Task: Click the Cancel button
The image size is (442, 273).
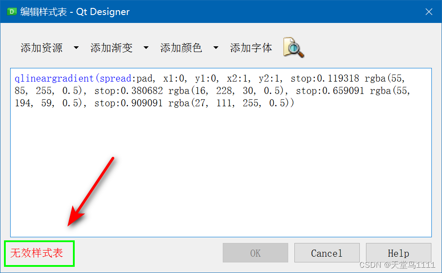Action: tap(327, 253)
